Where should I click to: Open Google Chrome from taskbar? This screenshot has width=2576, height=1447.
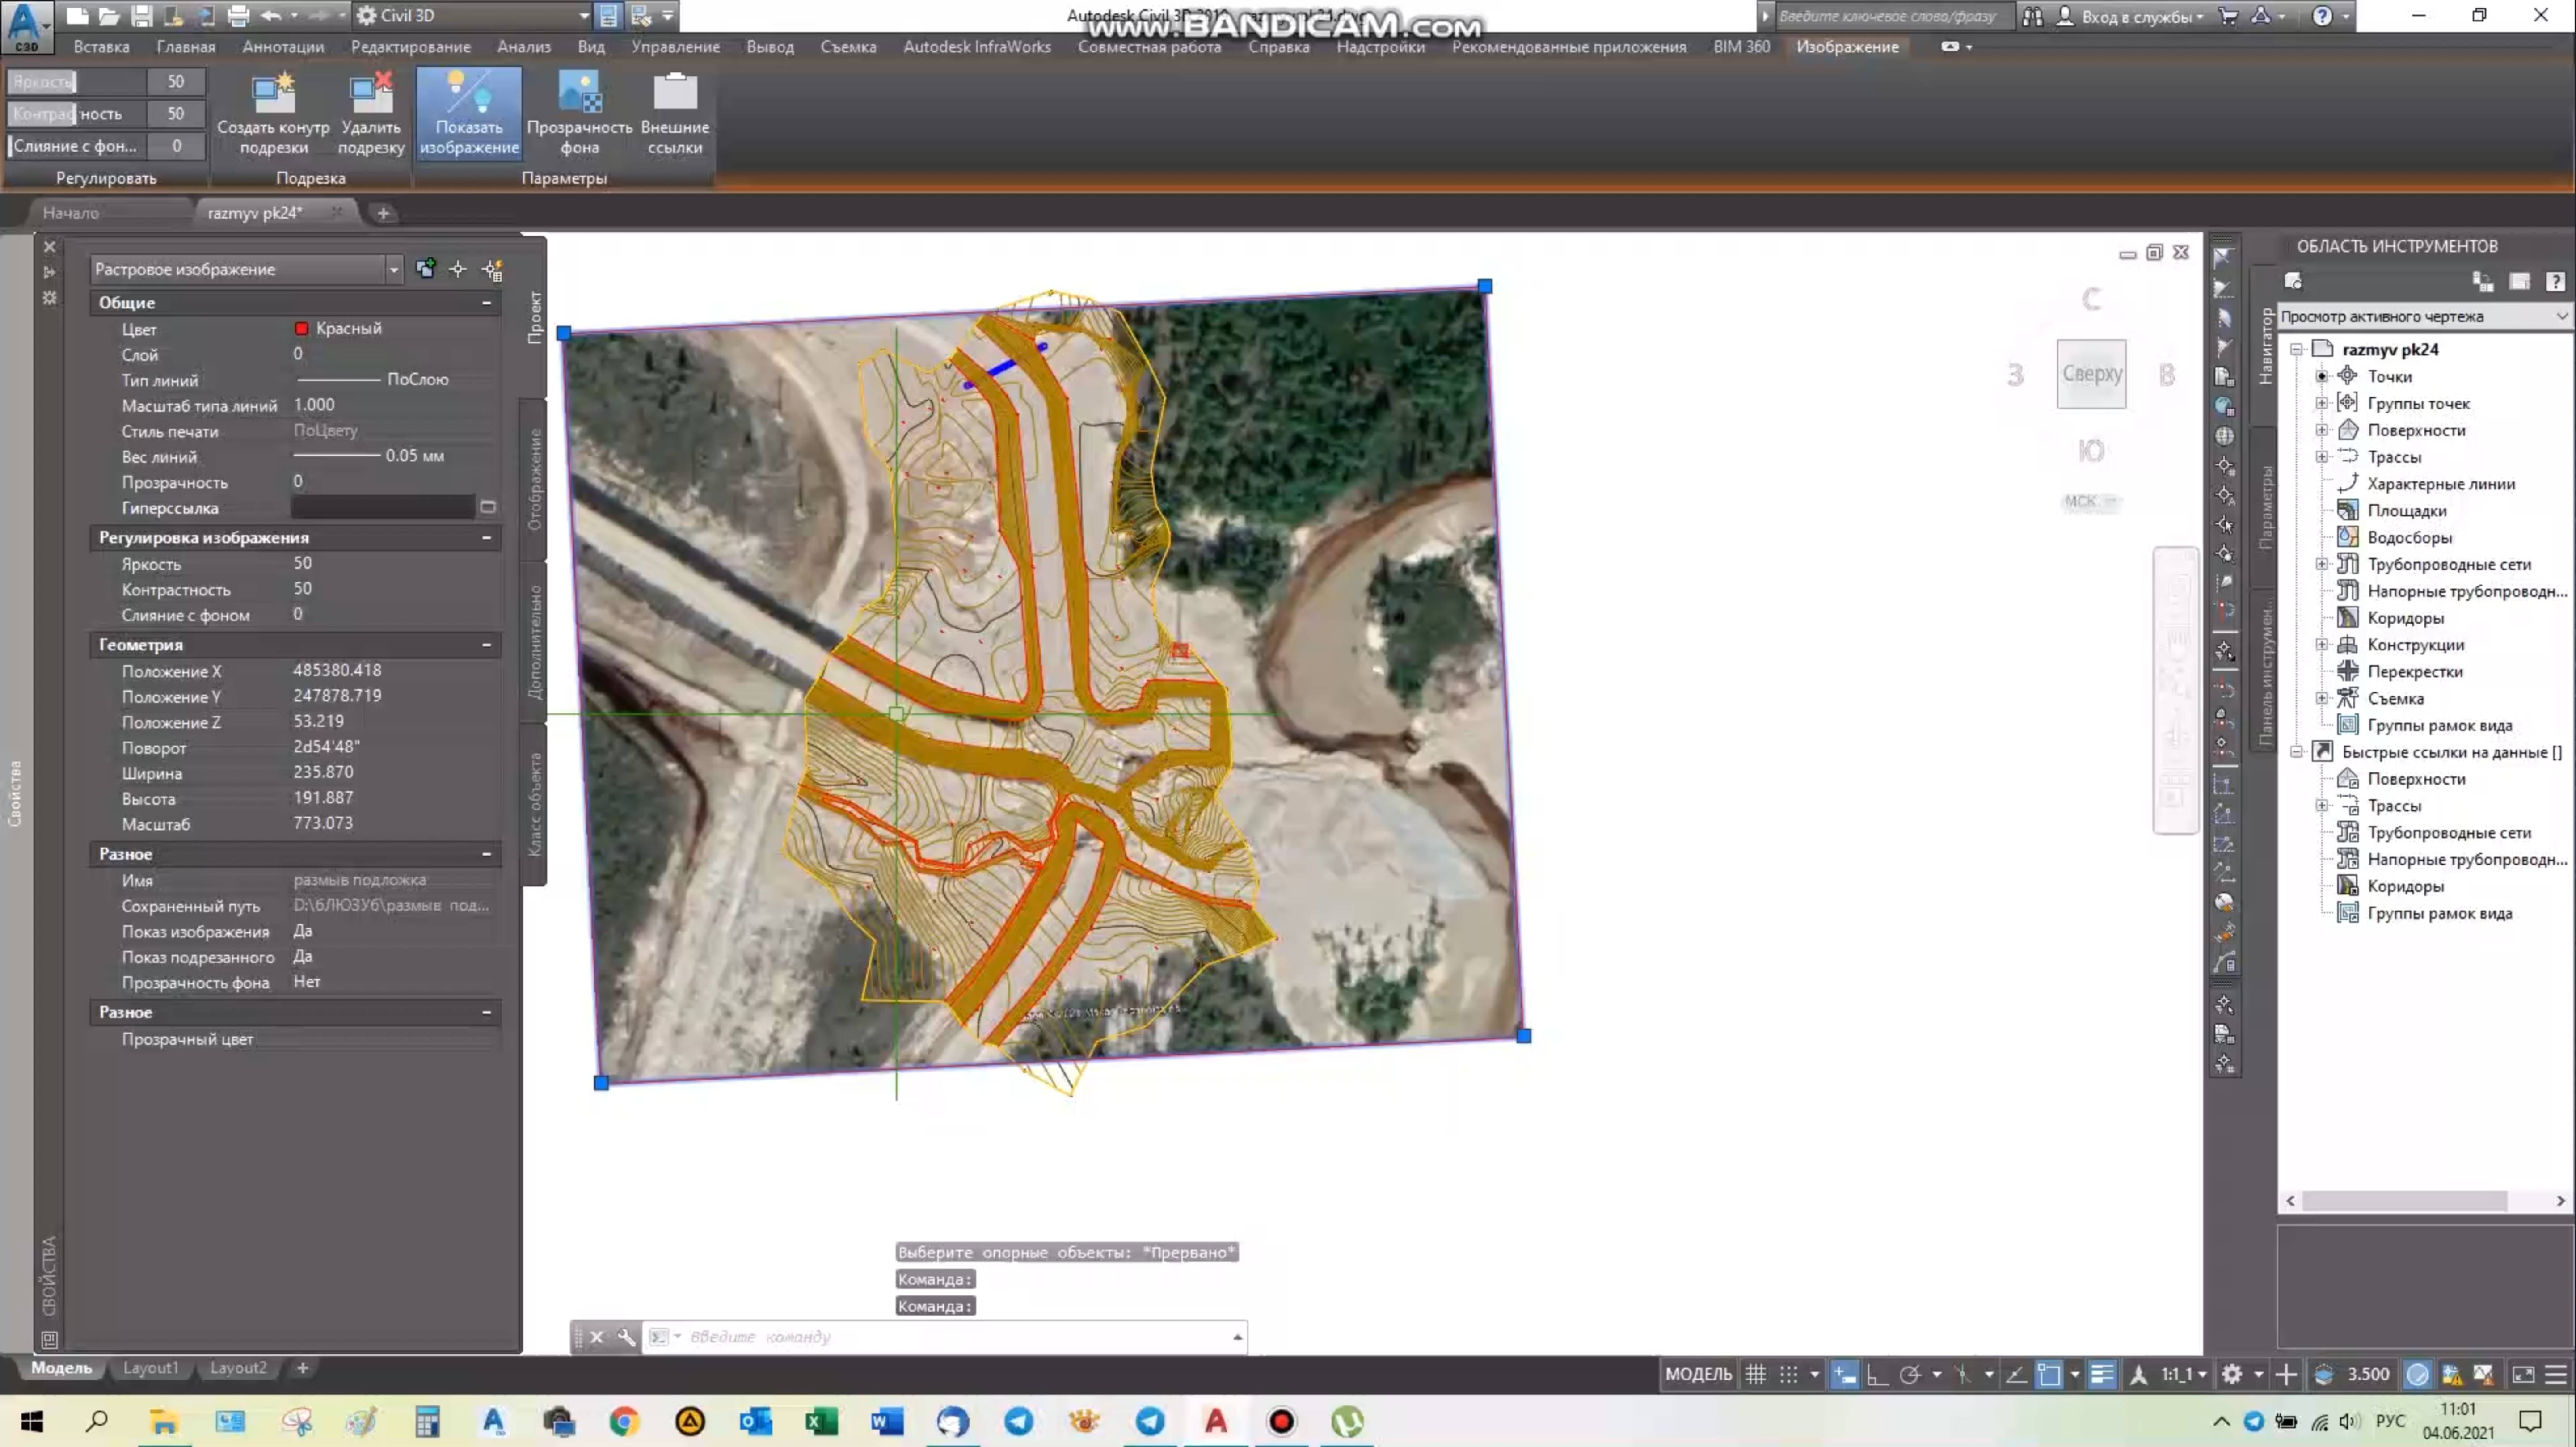click(x=624, y=1421)
